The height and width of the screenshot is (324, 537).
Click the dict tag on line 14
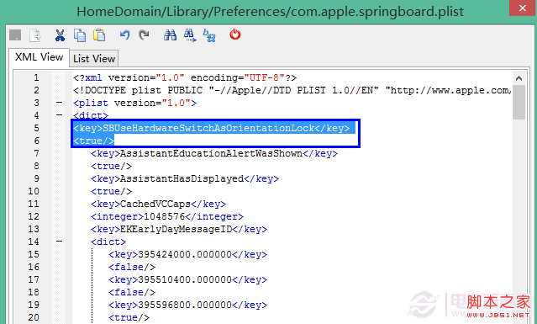pyautogui.click(x=108, y=242)
